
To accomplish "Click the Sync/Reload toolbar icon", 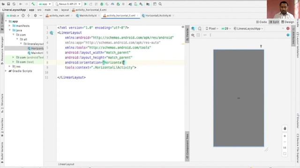I will point(14,4).
